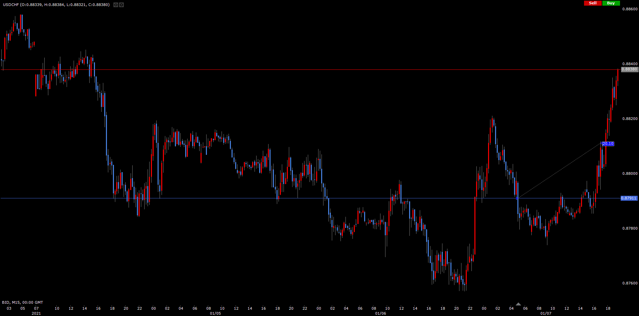Viewport: 639px width, 316px height.
Task: Click the 0.88600 label on price axis
Action: click(630, 9)
